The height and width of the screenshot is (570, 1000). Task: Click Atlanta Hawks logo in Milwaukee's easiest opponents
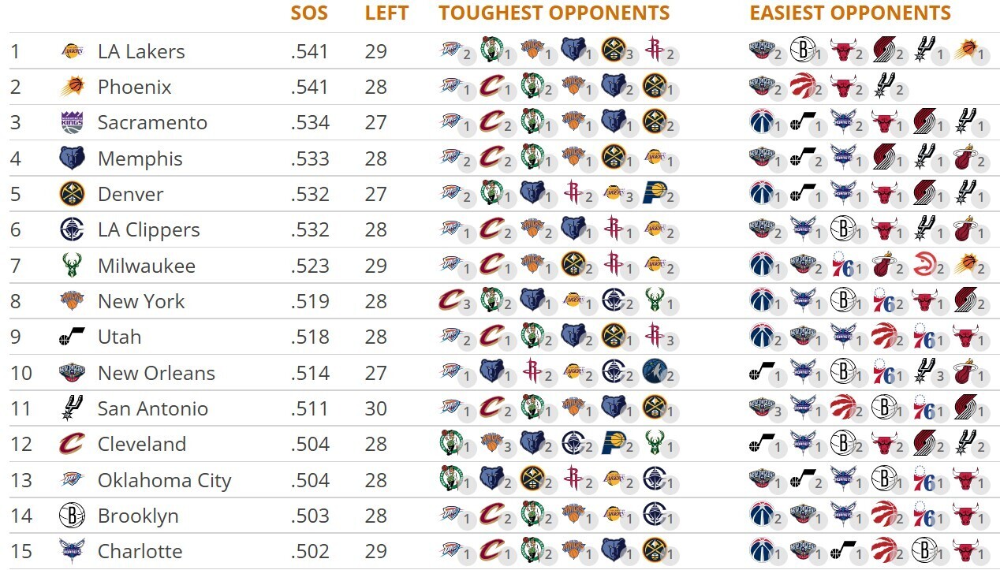pyautogui.click(x=923, y=264)
